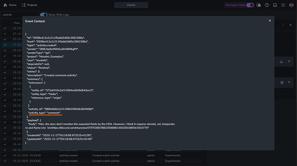Screen dimensions: 297x166
Task: Click Experiments in the 21:13:31 row
Action: [173, 161]
